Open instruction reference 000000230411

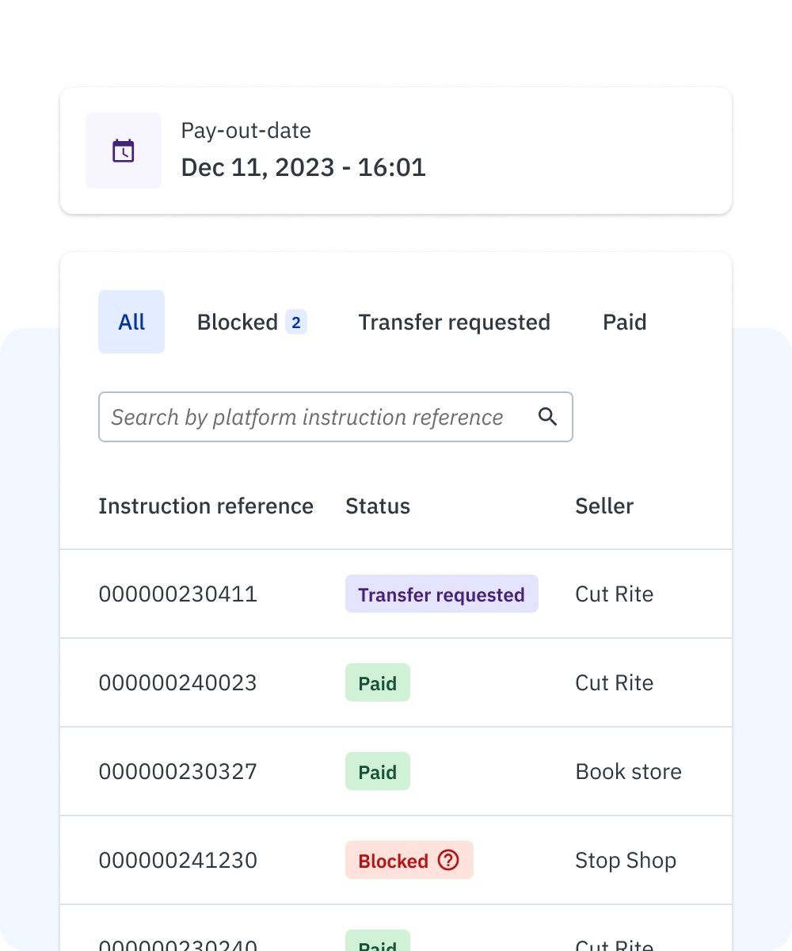tap(178, 594)
